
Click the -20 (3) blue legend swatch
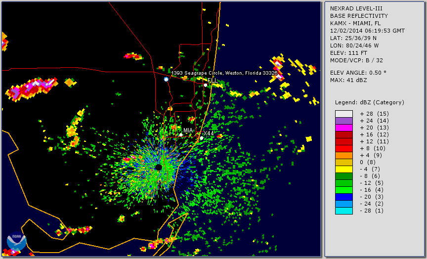(343, 197)
